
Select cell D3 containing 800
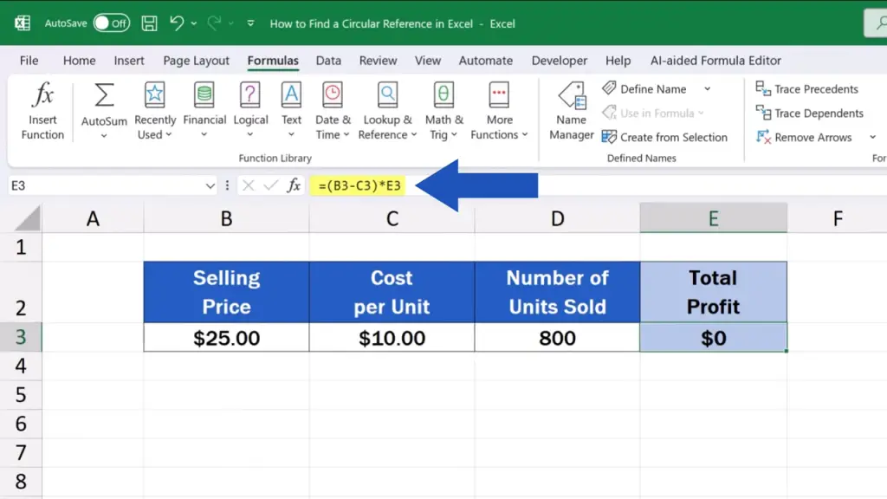pos(557,338)
